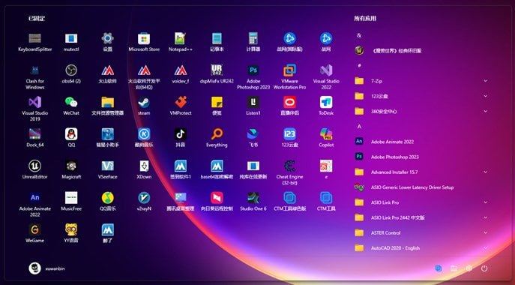The image size is (515, 285).
Task: Open the xuwanbin user account menu
Action: coord(46,268)
